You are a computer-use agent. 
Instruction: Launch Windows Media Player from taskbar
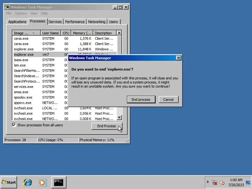[x=43, y=183]
